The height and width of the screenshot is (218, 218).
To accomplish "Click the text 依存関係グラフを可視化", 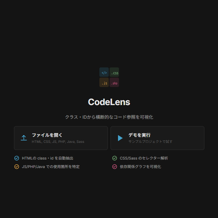I will (140, 167).
